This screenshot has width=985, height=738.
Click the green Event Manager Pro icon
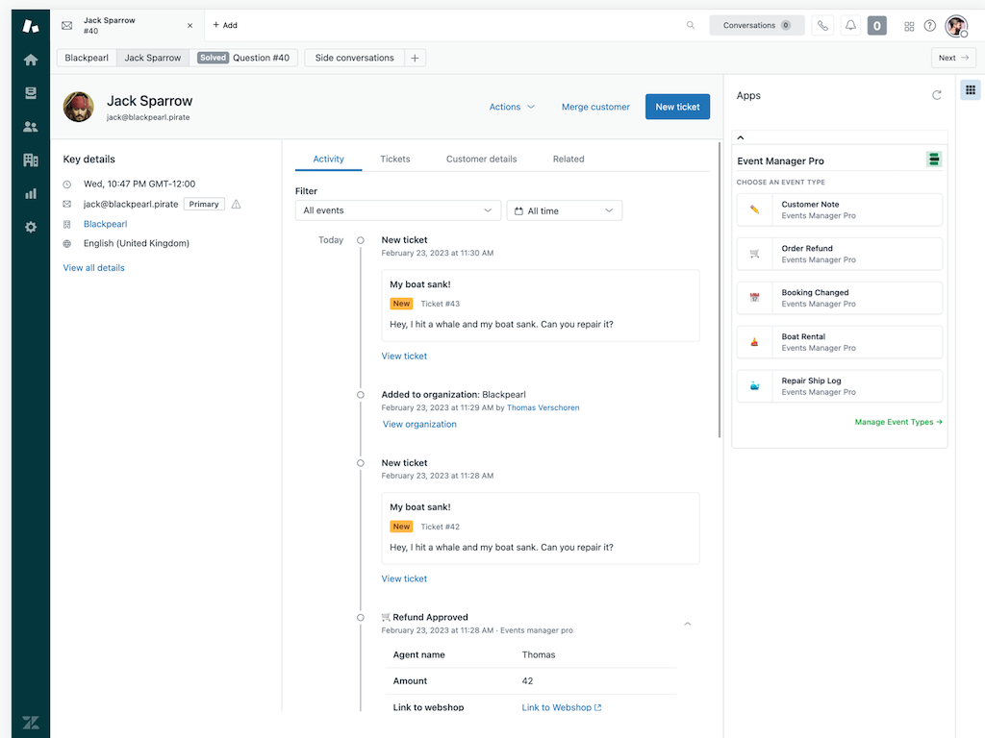[x=933, y=159]
